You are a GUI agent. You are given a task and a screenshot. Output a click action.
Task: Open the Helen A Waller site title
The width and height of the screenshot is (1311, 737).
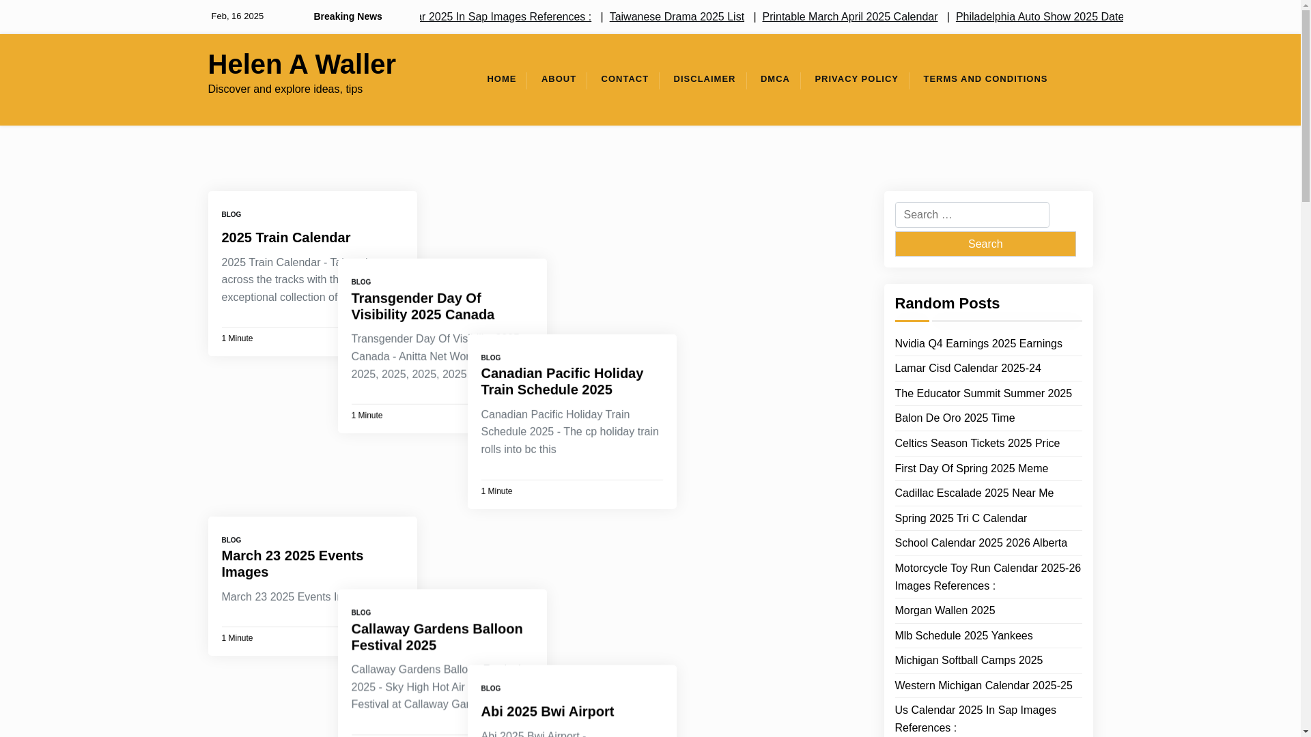(x=301, y=64)
